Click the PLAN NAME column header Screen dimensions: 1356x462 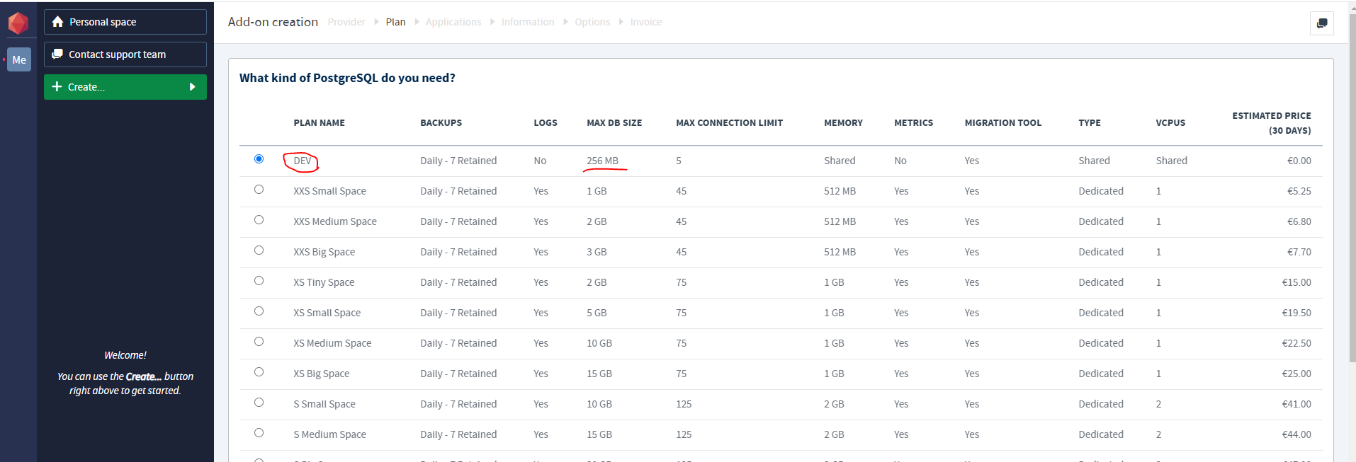[319, 122]
